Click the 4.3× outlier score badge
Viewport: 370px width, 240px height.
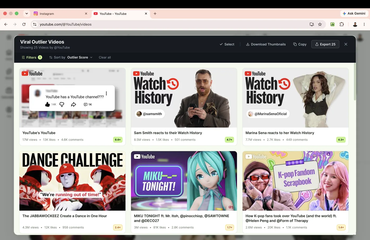(x=341, y=140)
